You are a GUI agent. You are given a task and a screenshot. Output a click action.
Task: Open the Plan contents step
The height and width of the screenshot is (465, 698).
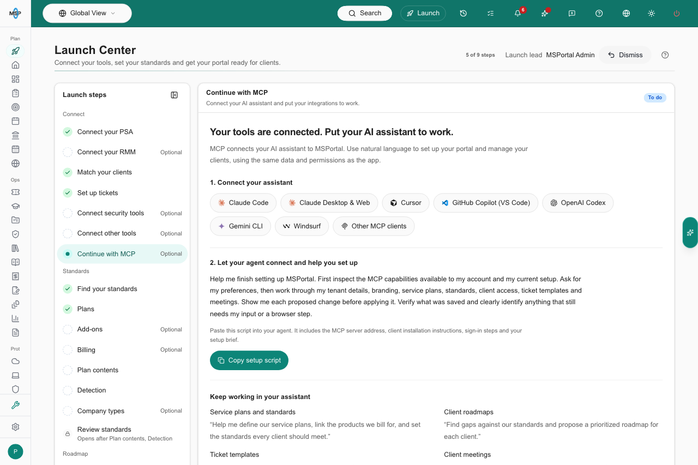[x=123, y=370]
